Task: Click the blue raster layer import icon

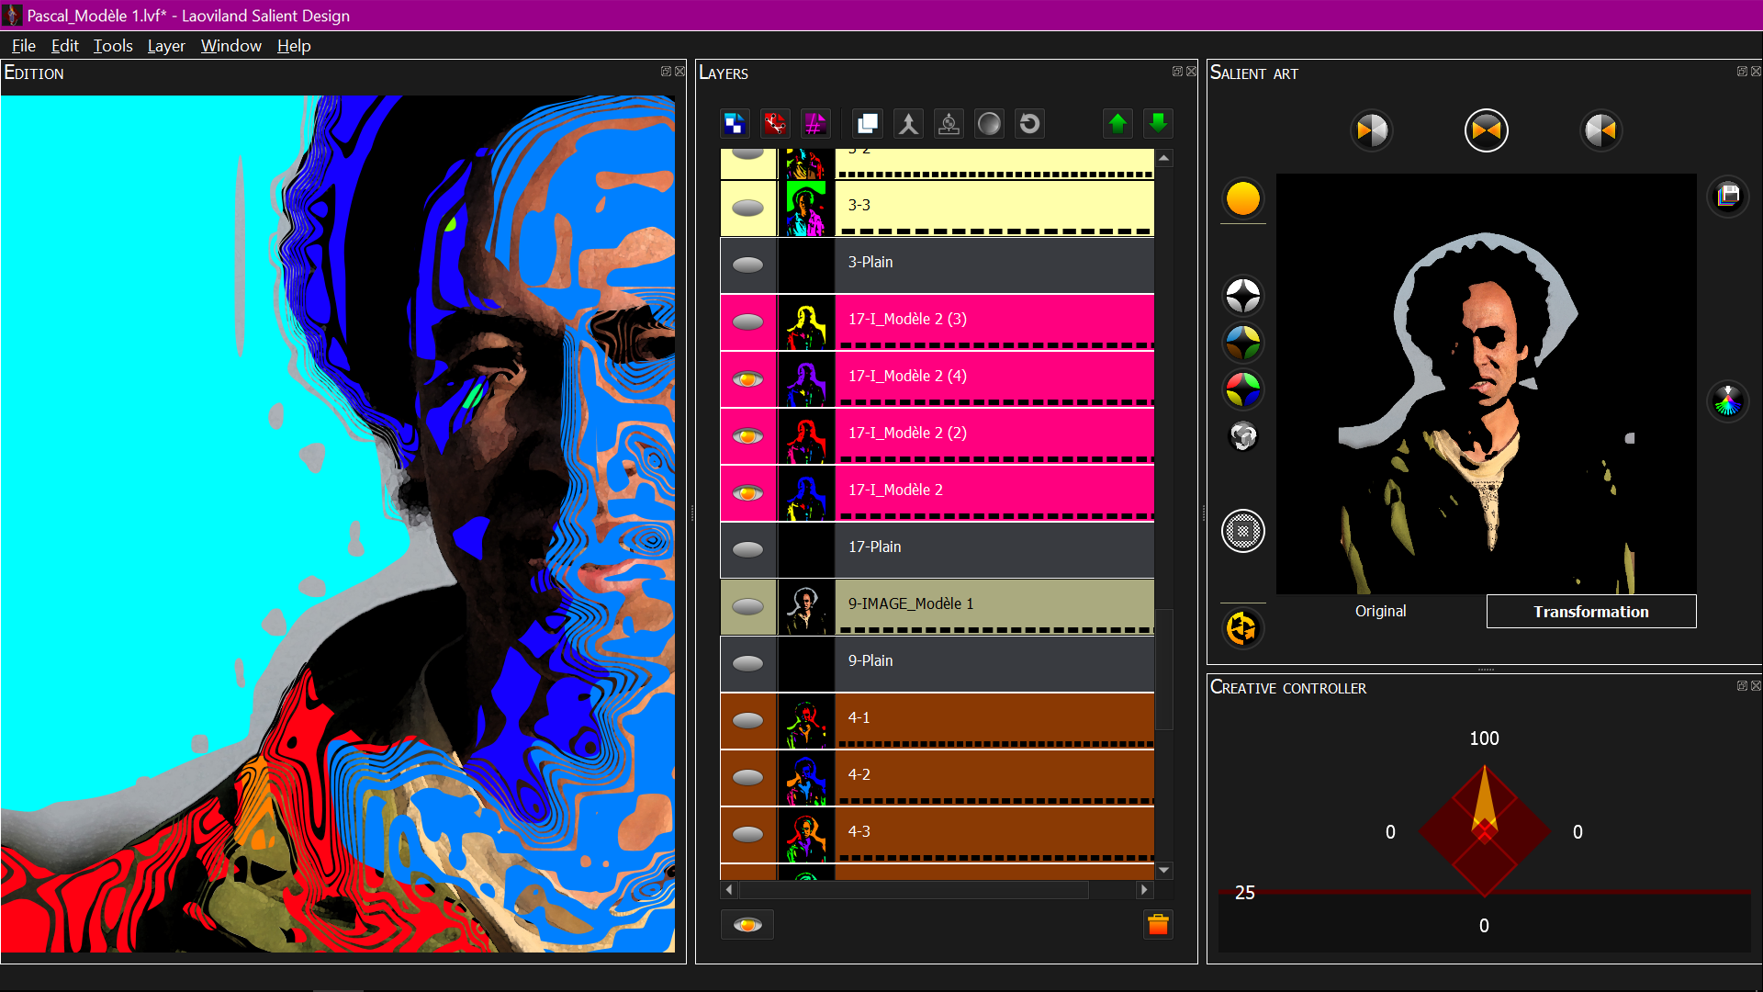Action: coord(735,124)
